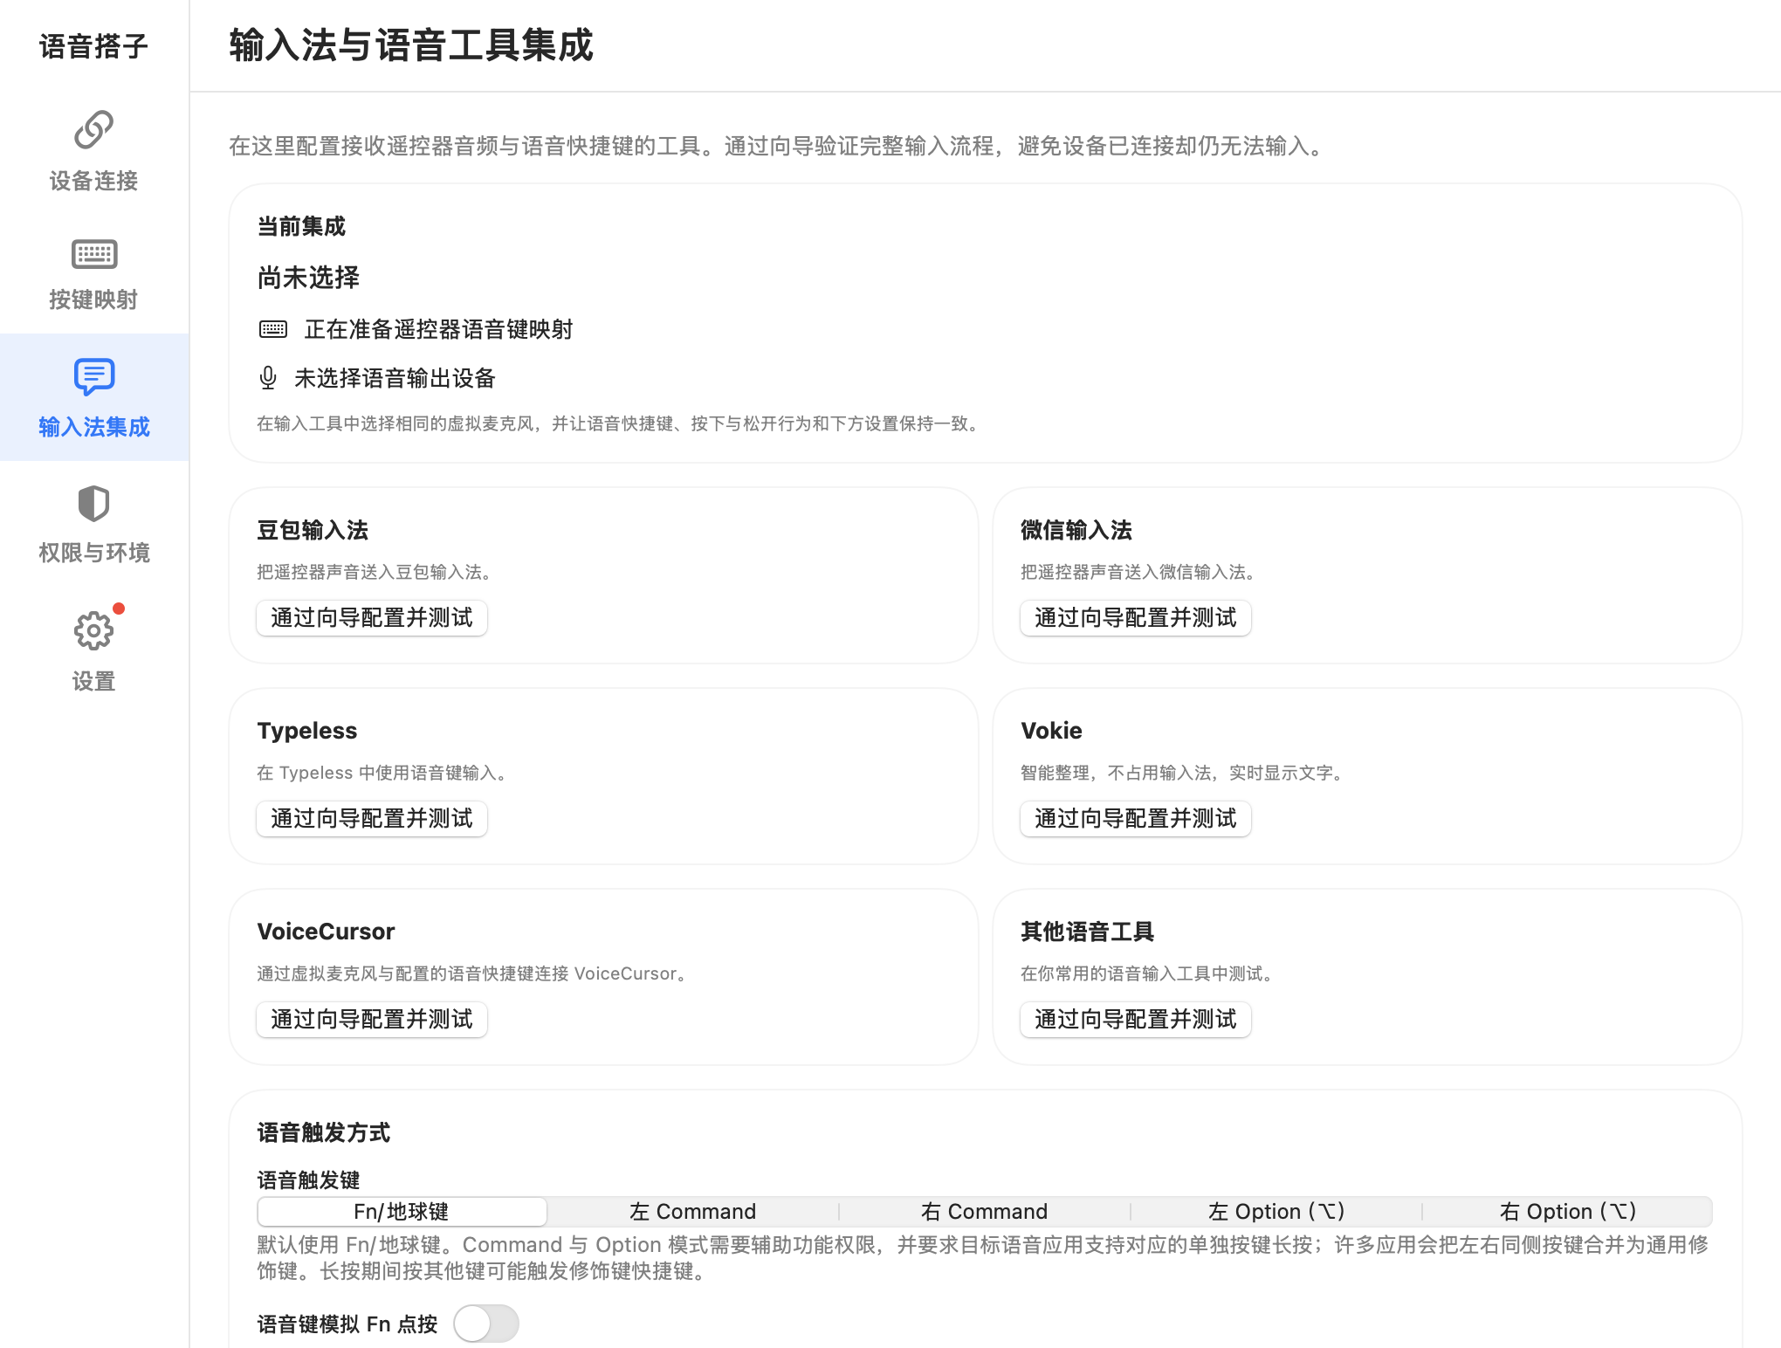Click the 当前集成 card heading

point(301,227)
